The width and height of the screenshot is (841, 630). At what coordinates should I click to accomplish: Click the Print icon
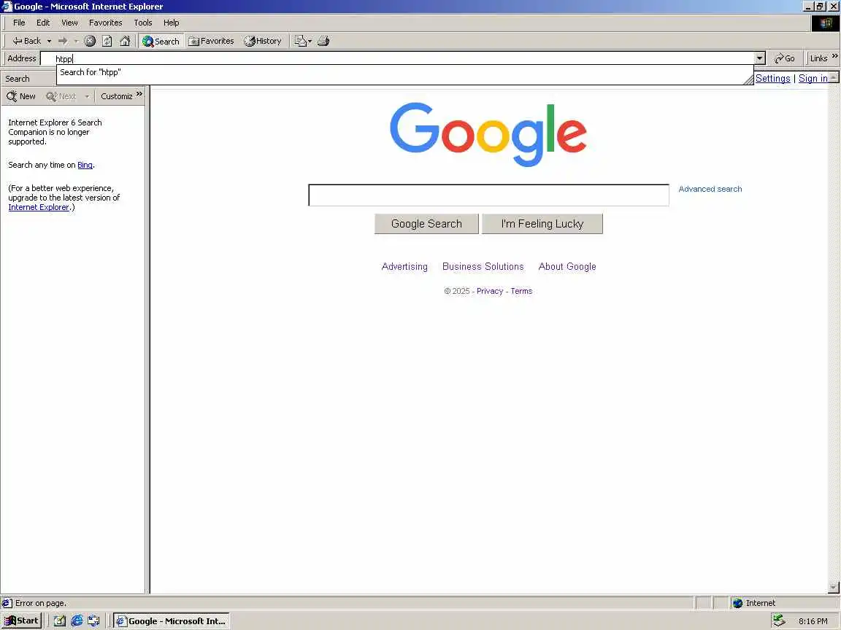323,41
